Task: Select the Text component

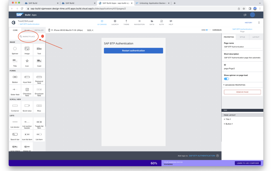Action: 39,50
